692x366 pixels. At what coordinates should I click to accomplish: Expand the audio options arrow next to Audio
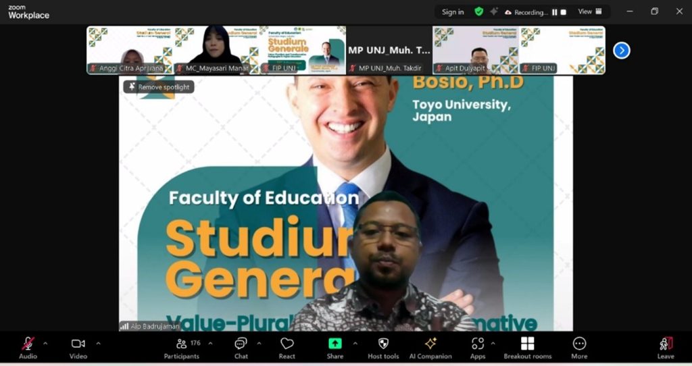tap(45, 343)
